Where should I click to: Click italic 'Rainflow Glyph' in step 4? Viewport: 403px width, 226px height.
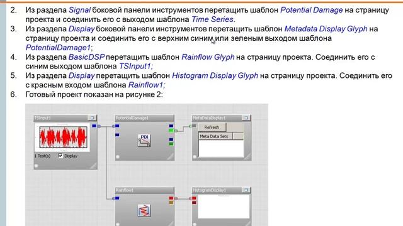[208, 57]
